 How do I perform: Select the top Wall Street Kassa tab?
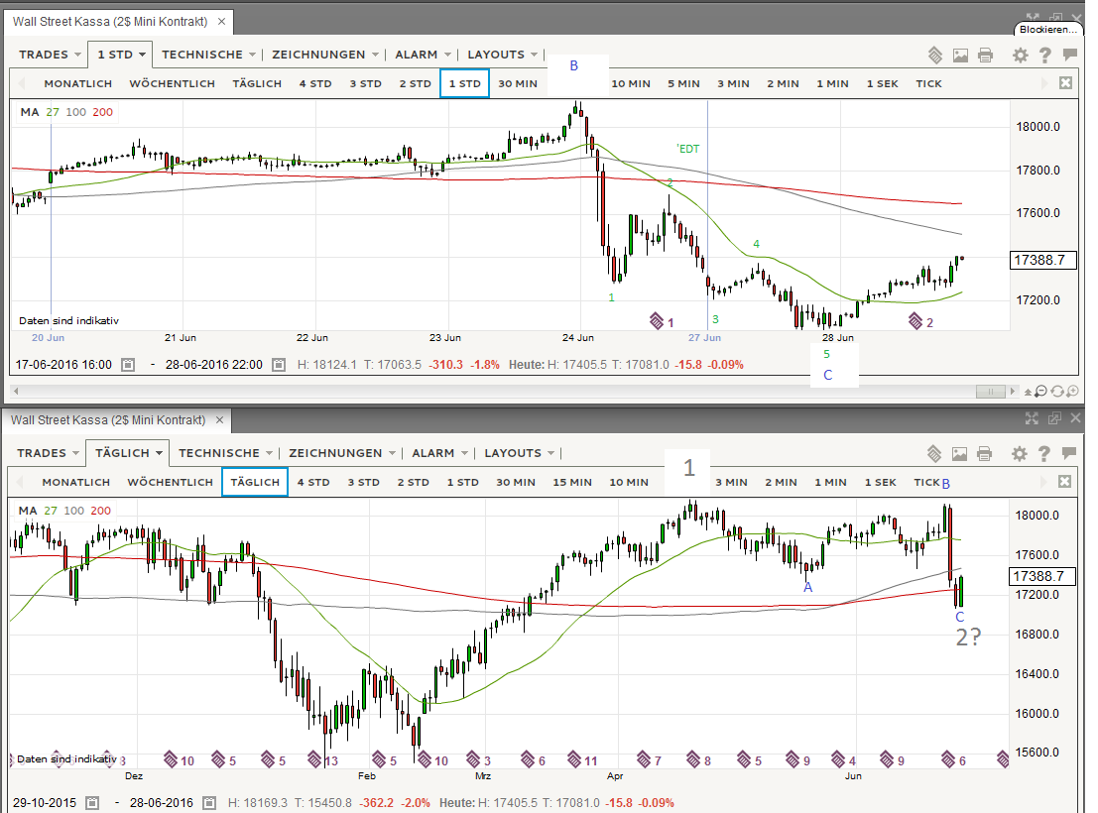(x=116, y=21)
